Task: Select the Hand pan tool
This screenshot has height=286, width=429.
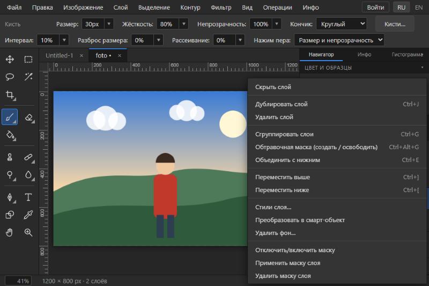Action: 10,233
